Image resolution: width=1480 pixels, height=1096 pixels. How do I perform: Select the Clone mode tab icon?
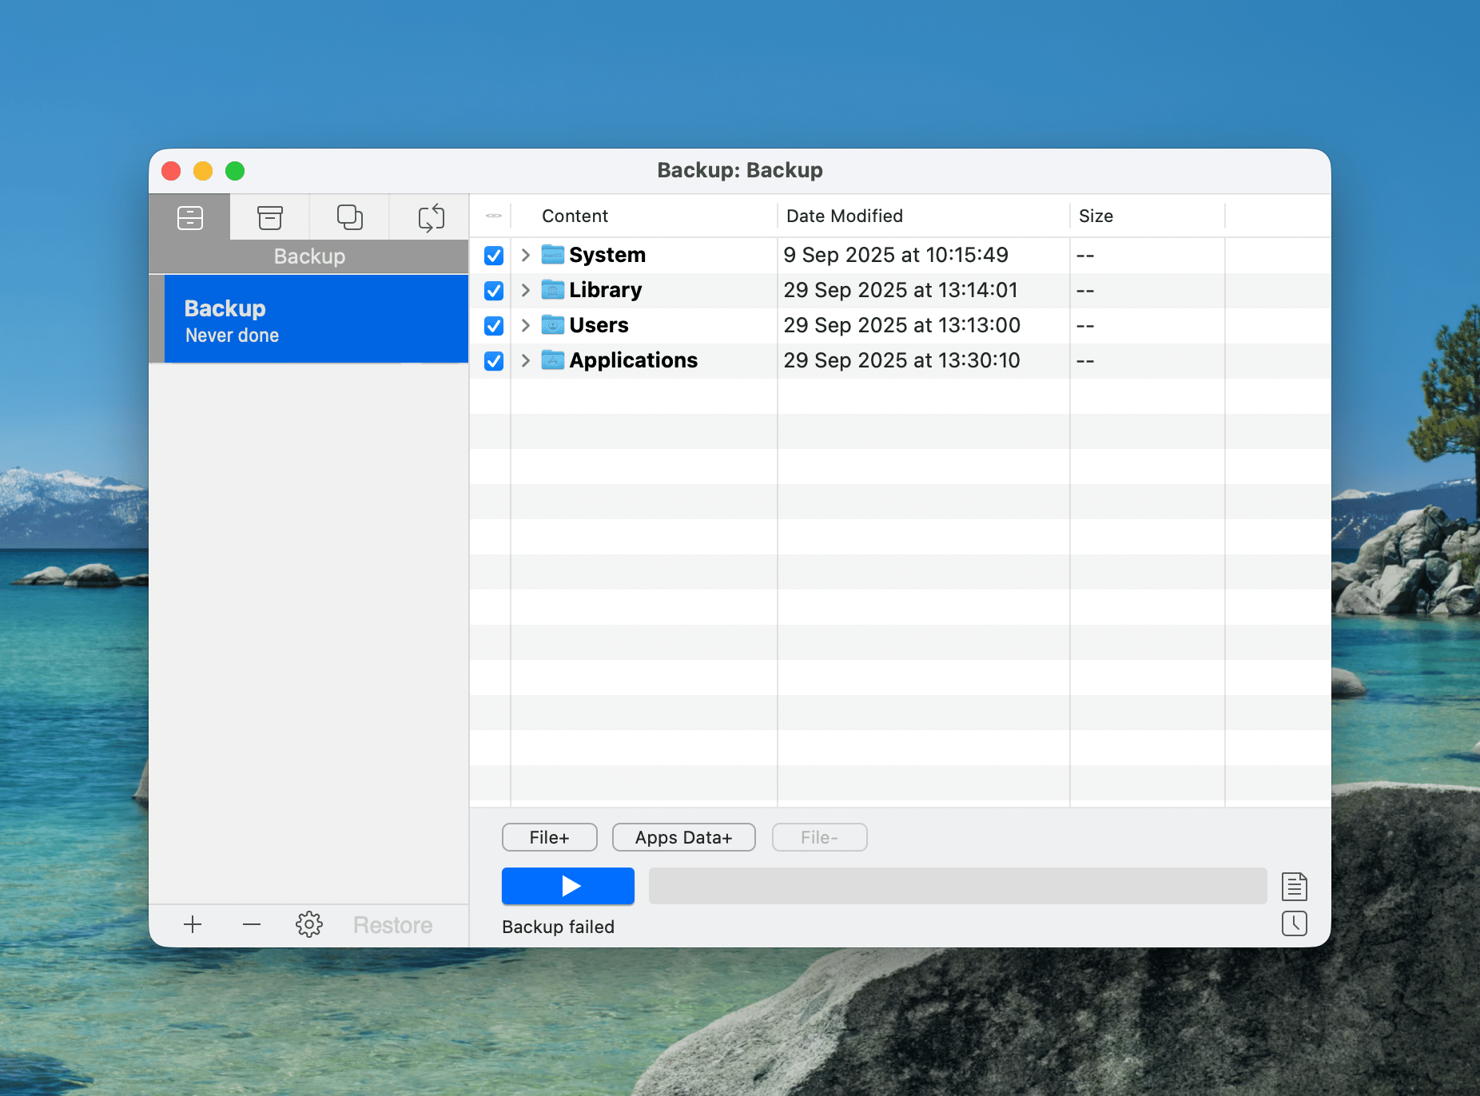[x=349, y=217]
